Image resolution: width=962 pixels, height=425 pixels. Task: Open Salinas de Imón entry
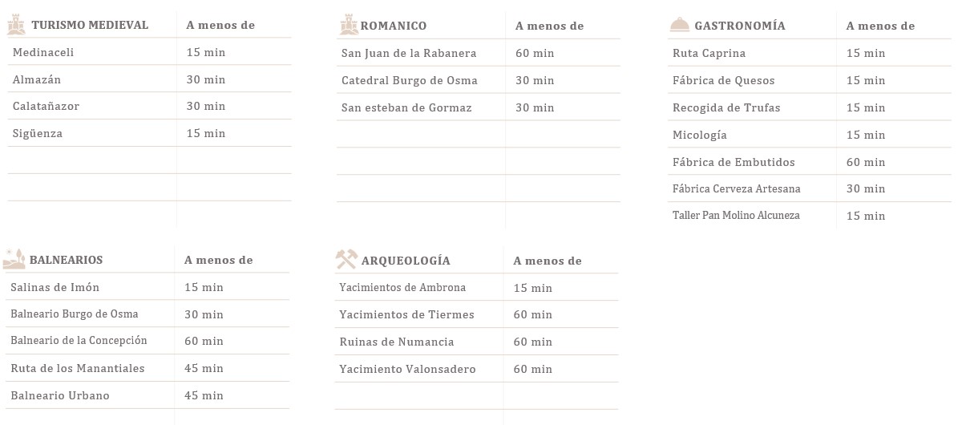tap(55, 287)
